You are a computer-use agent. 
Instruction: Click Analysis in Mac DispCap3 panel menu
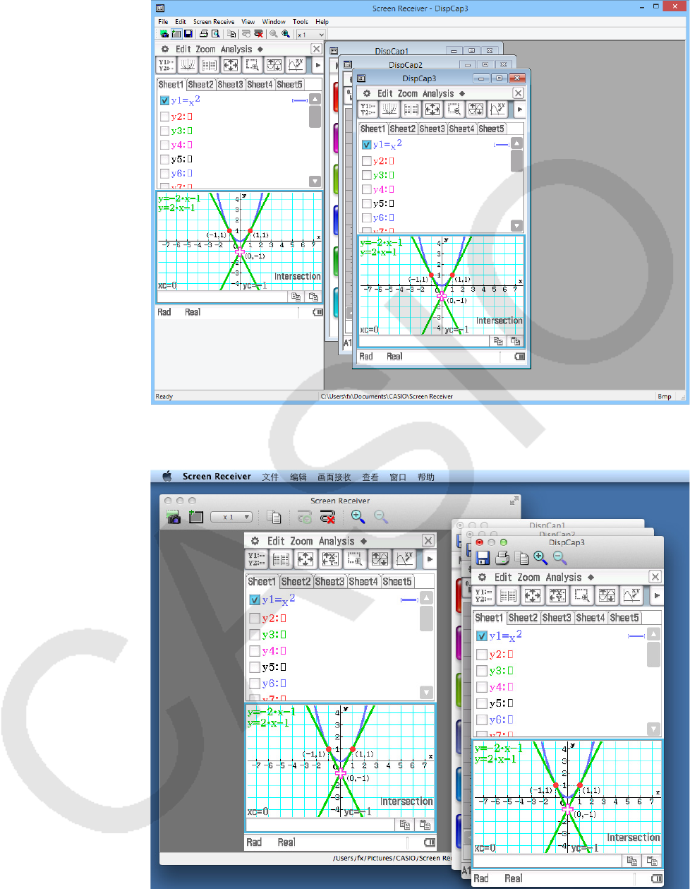564,577
